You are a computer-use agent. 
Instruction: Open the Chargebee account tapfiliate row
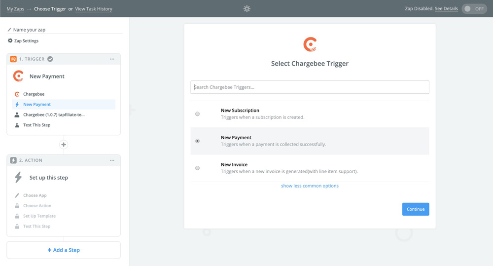(64, 114)
